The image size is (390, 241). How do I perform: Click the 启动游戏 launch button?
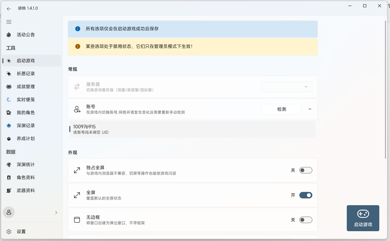[363, 218]
